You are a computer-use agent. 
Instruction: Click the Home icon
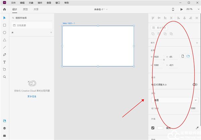point(5,9)
